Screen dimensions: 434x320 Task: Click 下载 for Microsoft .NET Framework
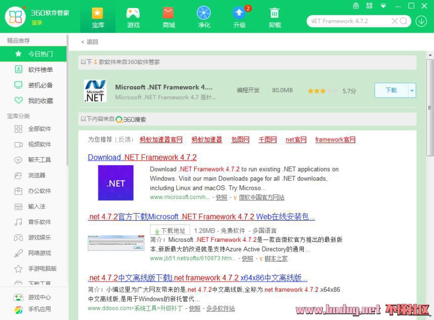391,91
